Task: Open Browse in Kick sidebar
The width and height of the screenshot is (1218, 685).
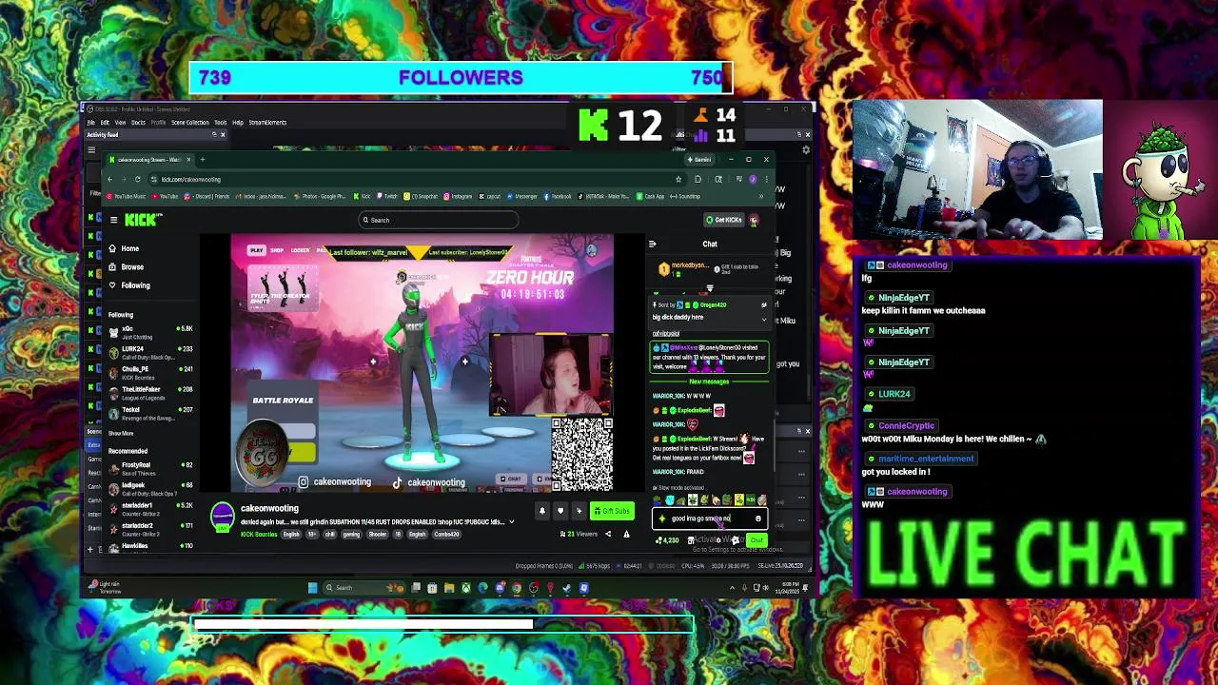Action: point(132,267)
